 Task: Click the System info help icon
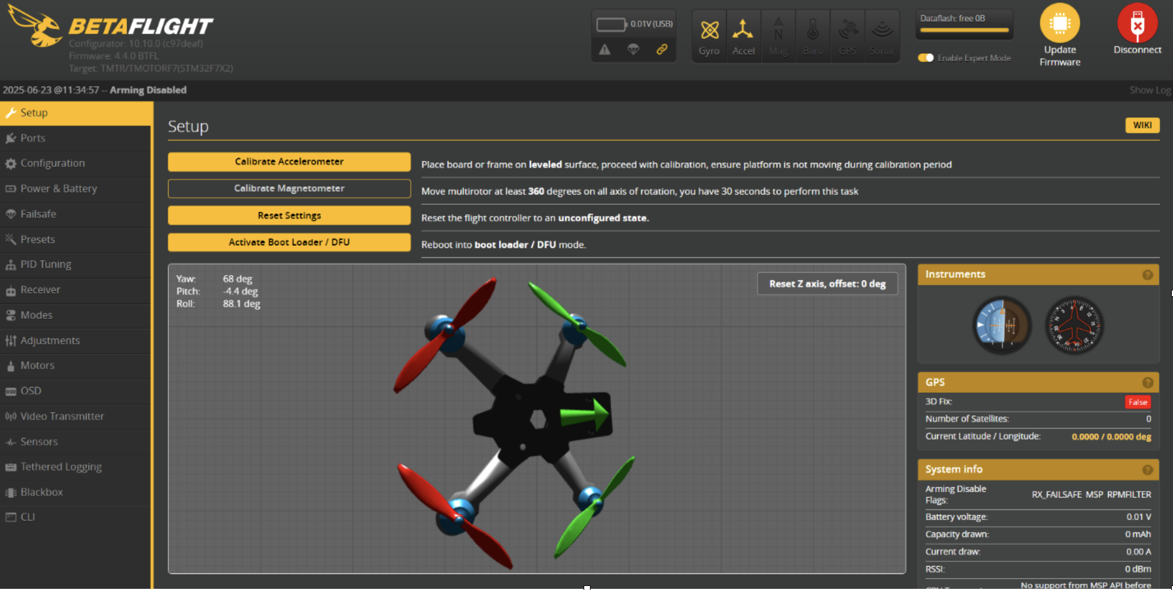(1147, 470)
